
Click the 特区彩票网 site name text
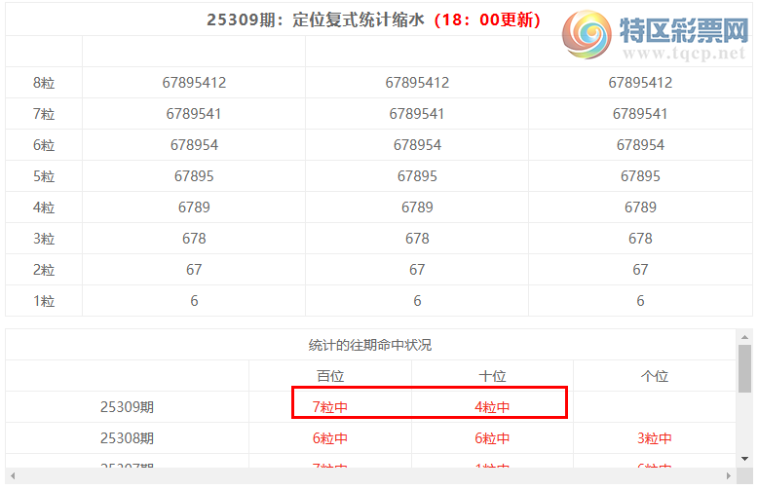[x=682, y=33]
